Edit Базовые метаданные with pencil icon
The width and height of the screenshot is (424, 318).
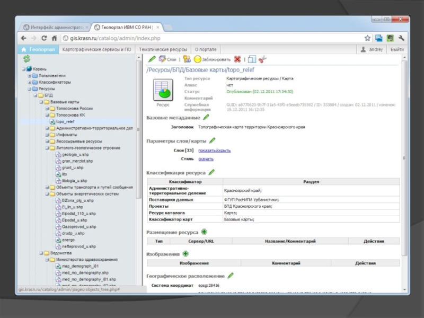[206, 117]
